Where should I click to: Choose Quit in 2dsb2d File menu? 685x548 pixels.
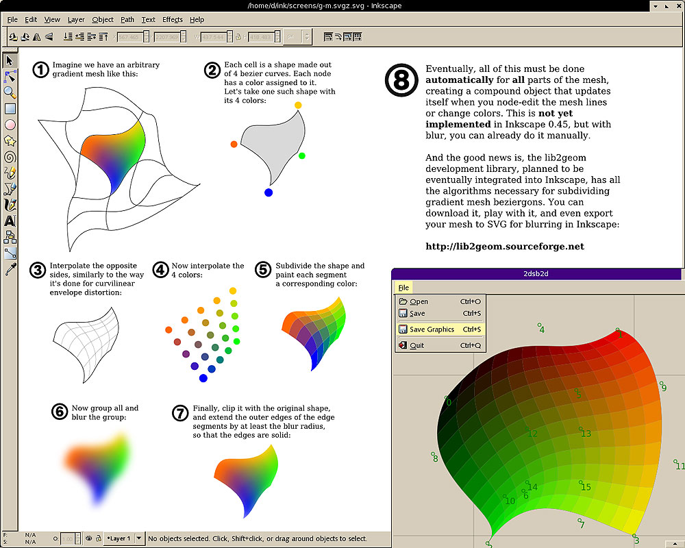click(x=440, y=345)
